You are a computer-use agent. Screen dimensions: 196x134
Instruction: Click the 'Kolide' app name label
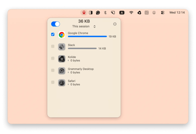(72, 57)
